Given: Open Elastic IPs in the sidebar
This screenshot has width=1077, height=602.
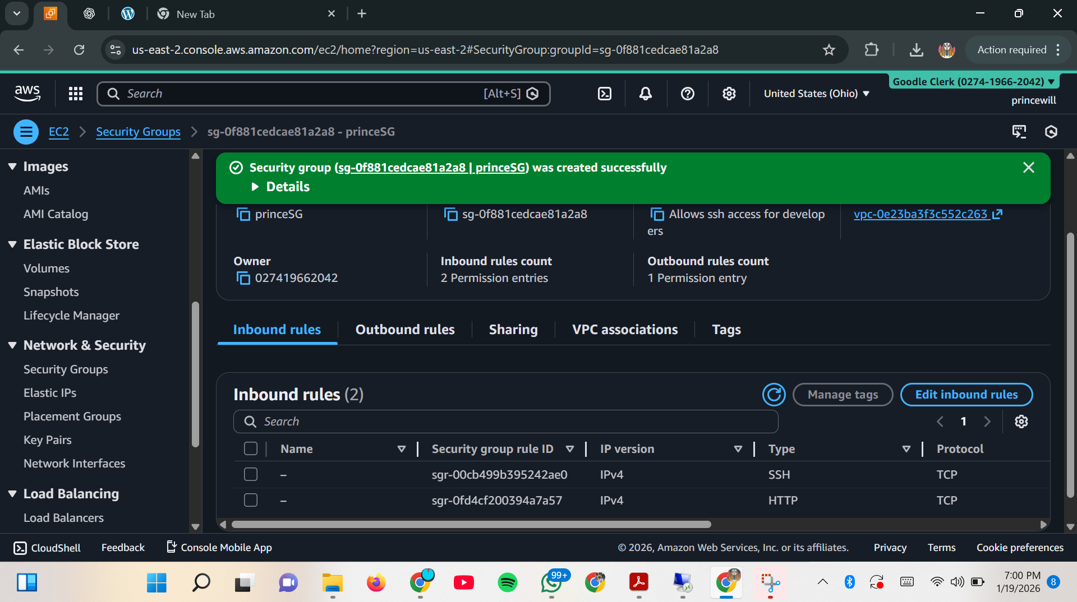Looking at the screenshot, I should (50, 393).
